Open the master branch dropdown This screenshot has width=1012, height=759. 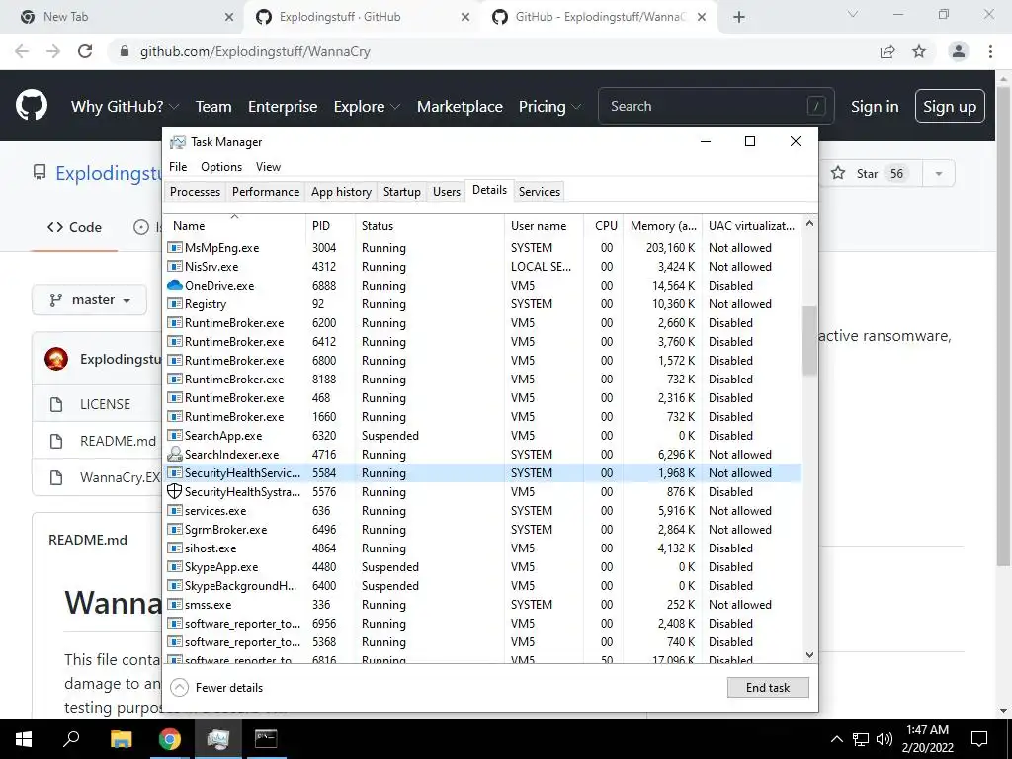(90, 300)
